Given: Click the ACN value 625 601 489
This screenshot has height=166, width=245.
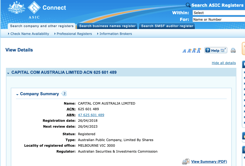Looking at the screenshot, I should [88, 109].
